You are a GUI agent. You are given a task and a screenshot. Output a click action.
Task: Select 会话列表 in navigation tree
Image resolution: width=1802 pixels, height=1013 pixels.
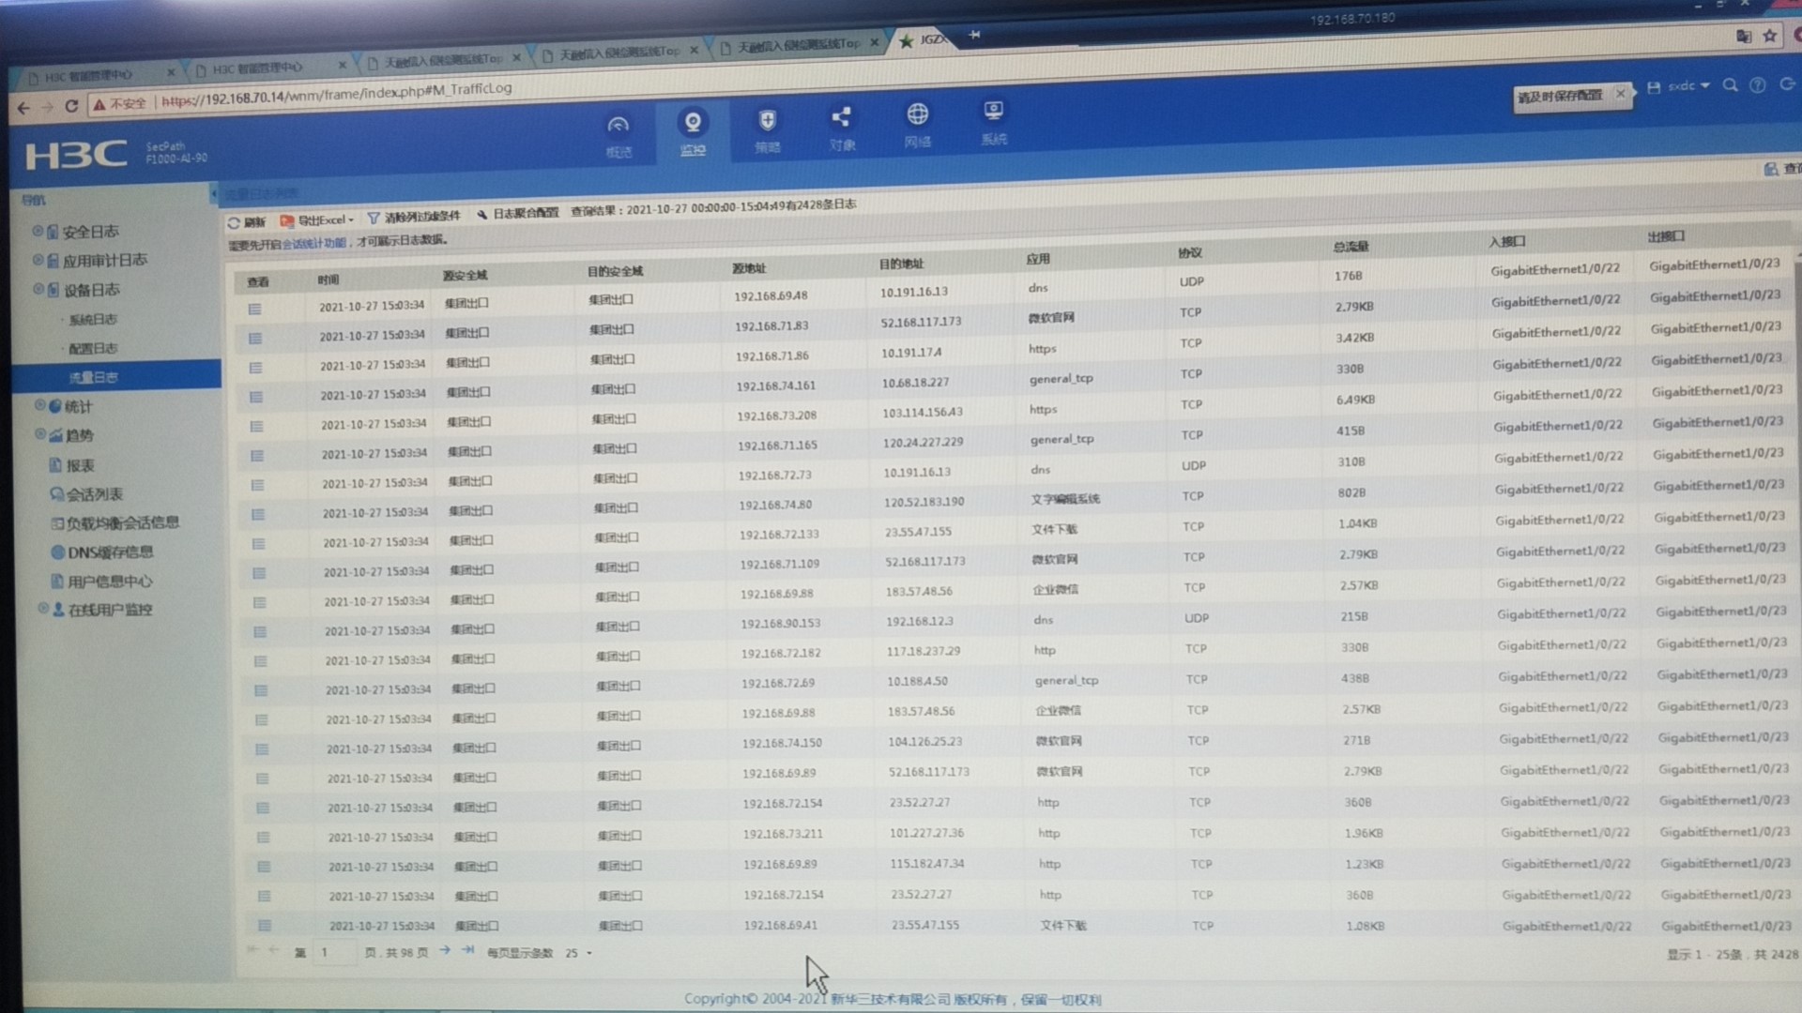coord(94,493)
